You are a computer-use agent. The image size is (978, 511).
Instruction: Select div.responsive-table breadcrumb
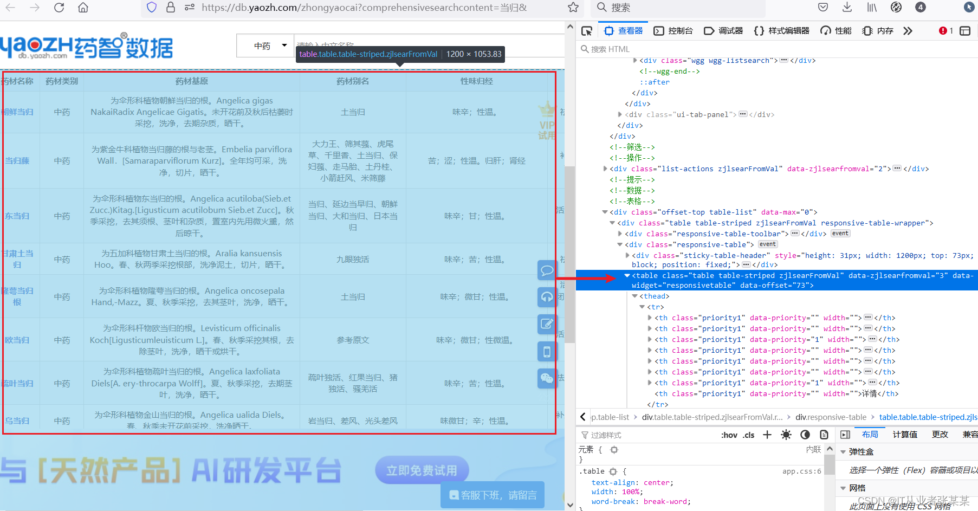pos(831,417)
